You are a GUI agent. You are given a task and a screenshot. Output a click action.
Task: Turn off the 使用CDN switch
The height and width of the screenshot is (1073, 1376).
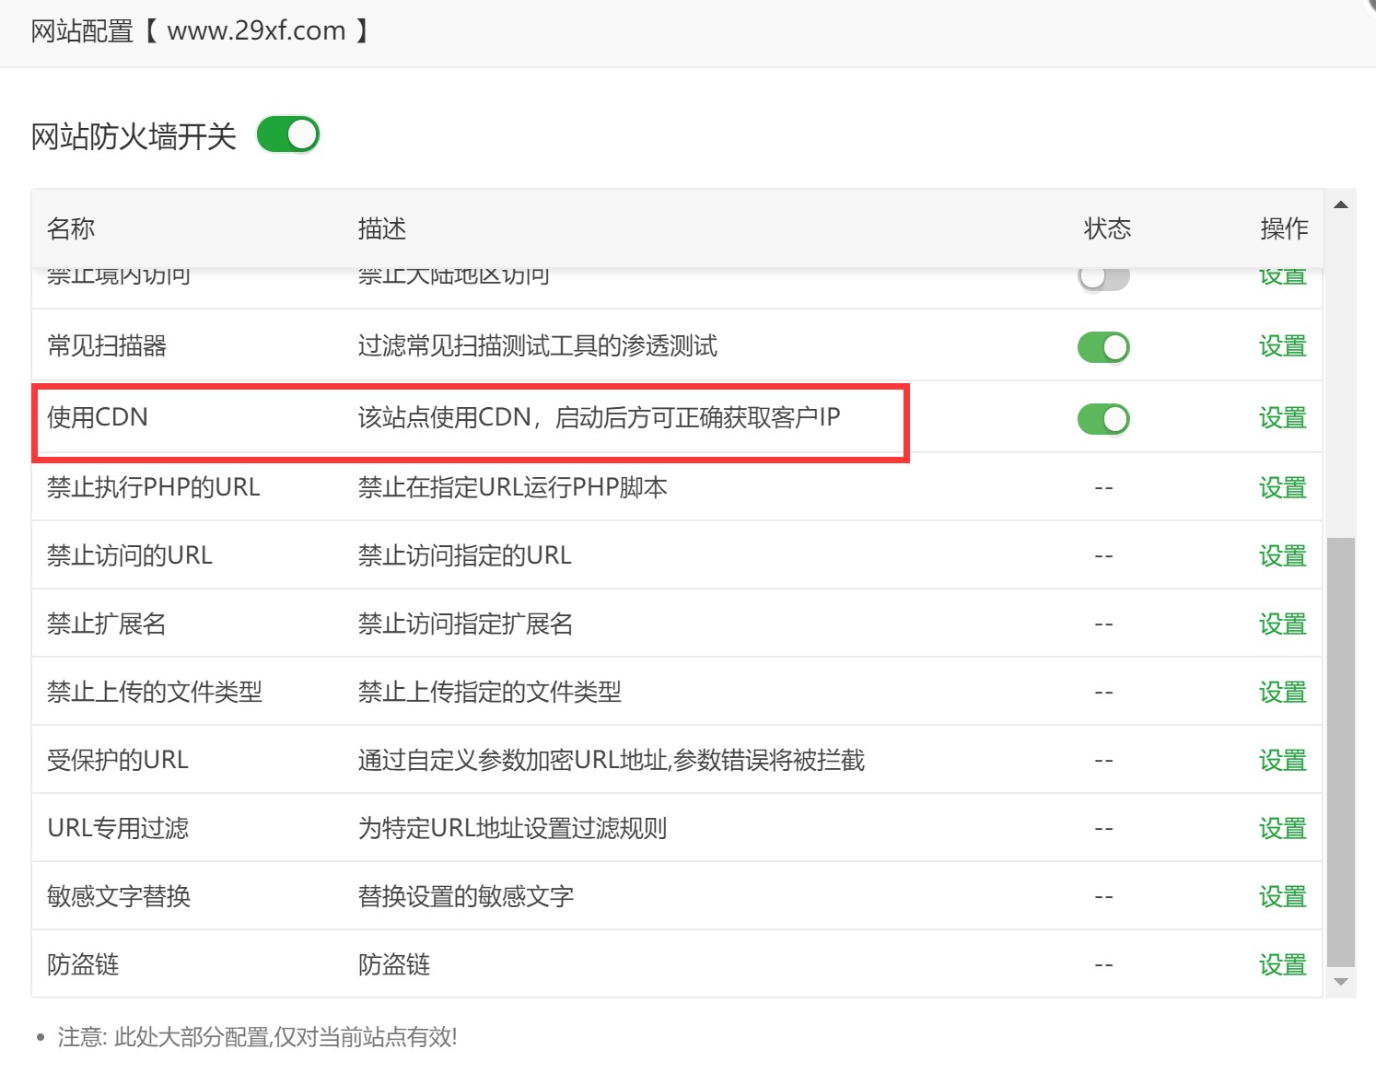tap(1103, 419)
